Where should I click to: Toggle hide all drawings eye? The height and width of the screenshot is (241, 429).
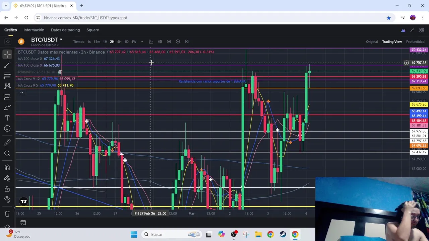[x=7, y=199]
